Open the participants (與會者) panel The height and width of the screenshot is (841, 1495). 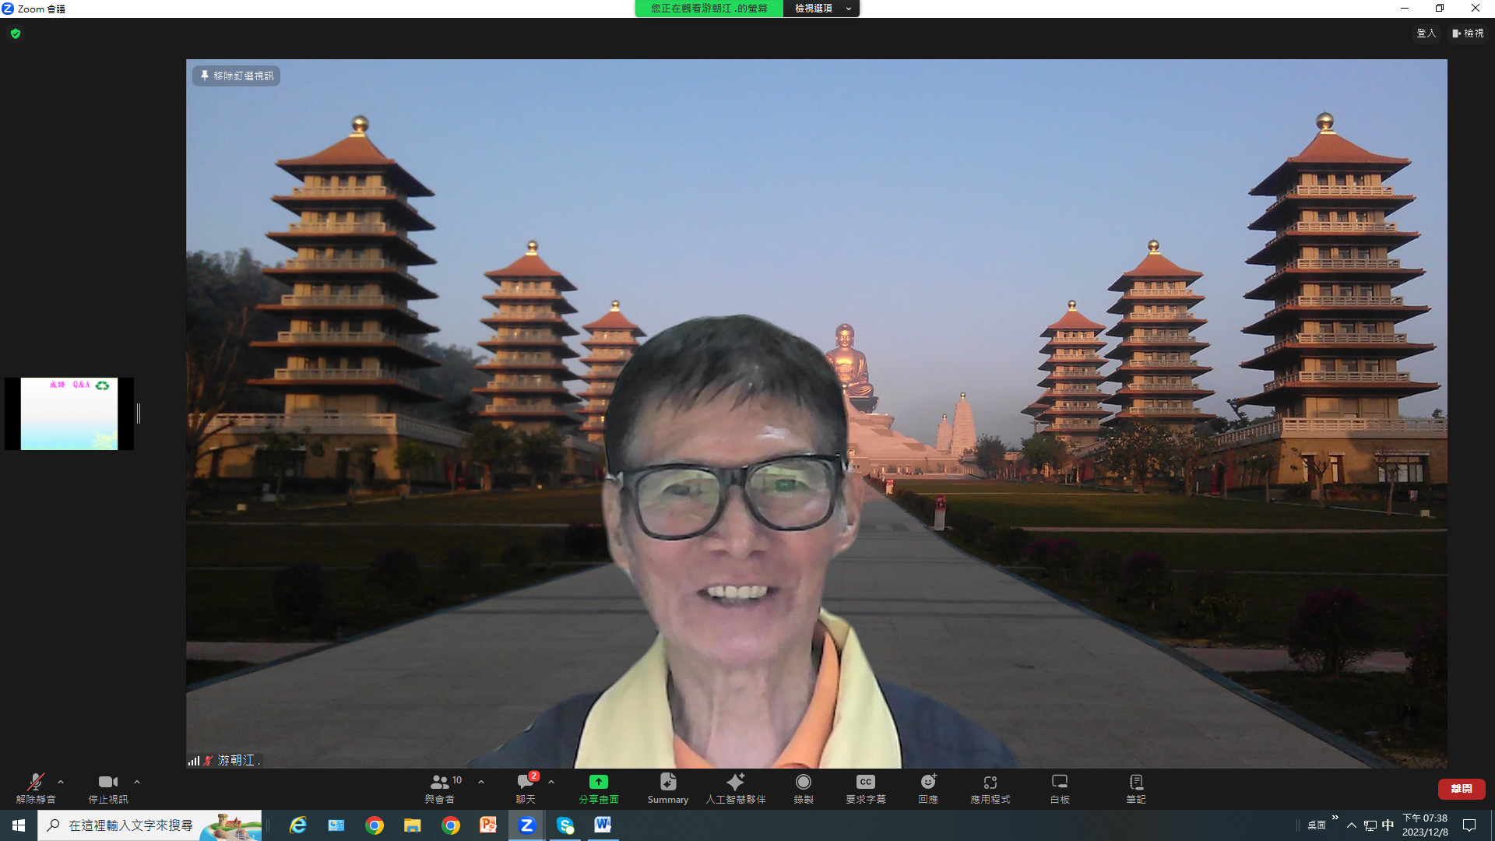click(441, 787)
